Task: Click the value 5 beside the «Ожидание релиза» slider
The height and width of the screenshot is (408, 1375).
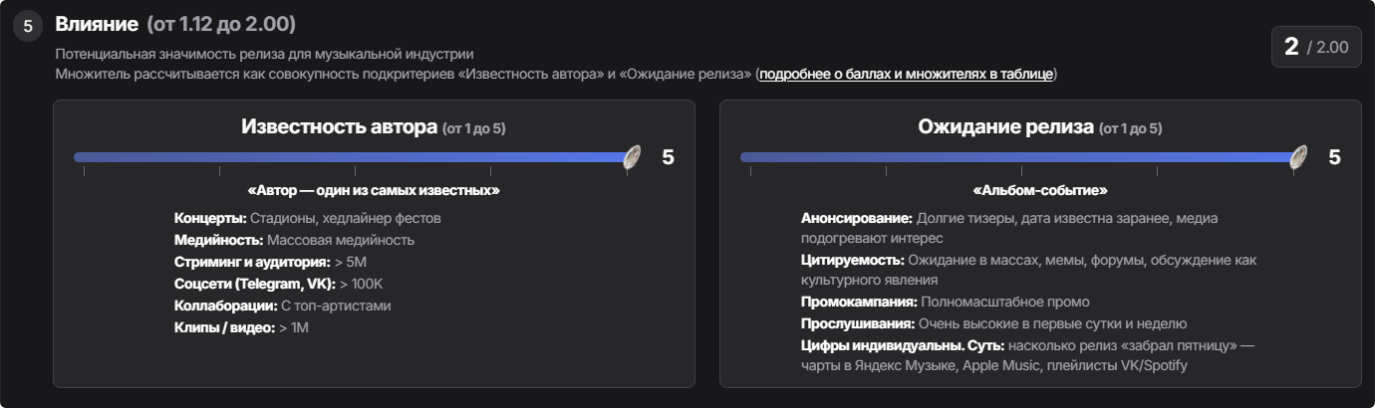Action: tap(1334, 157)
